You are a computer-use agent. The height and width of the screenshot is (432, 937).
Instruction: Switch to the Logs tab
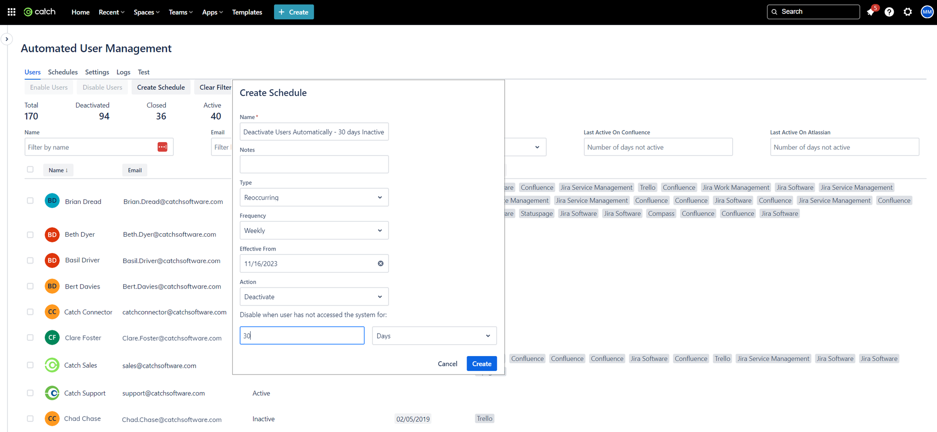pos(123,72)
